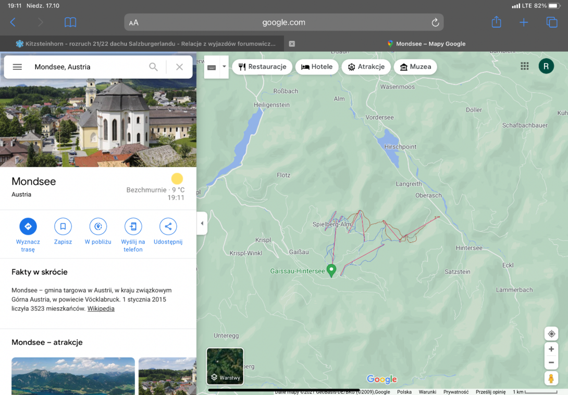Click the search magnifier in Maps
The image size is (568, 395).
coord(154,67)
